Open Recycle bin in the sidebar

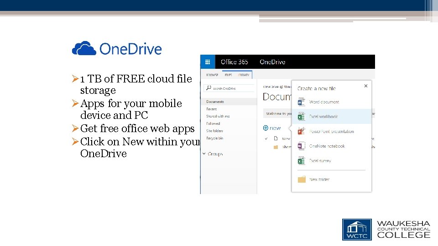coord(214,138)
